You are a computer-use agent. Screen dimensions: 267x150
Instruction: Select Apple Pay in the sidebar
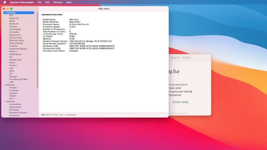(x=14, y=18)
